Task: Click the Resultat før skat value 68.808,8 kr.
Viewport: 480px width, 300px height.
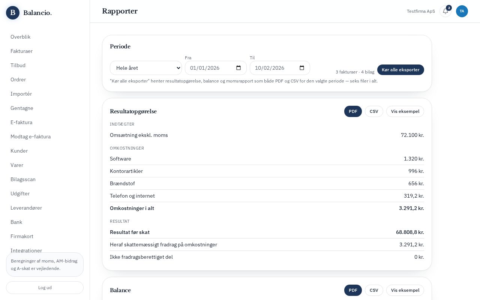Action: (410, 232)
